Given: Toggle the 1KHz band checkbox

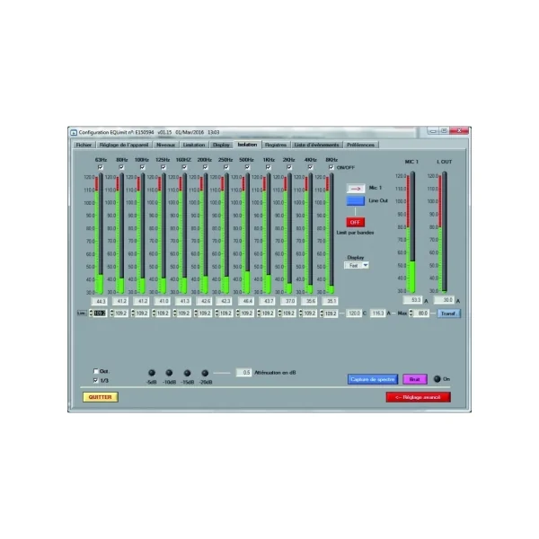Looking at the screenshot, I should click(x=268, y=167).
